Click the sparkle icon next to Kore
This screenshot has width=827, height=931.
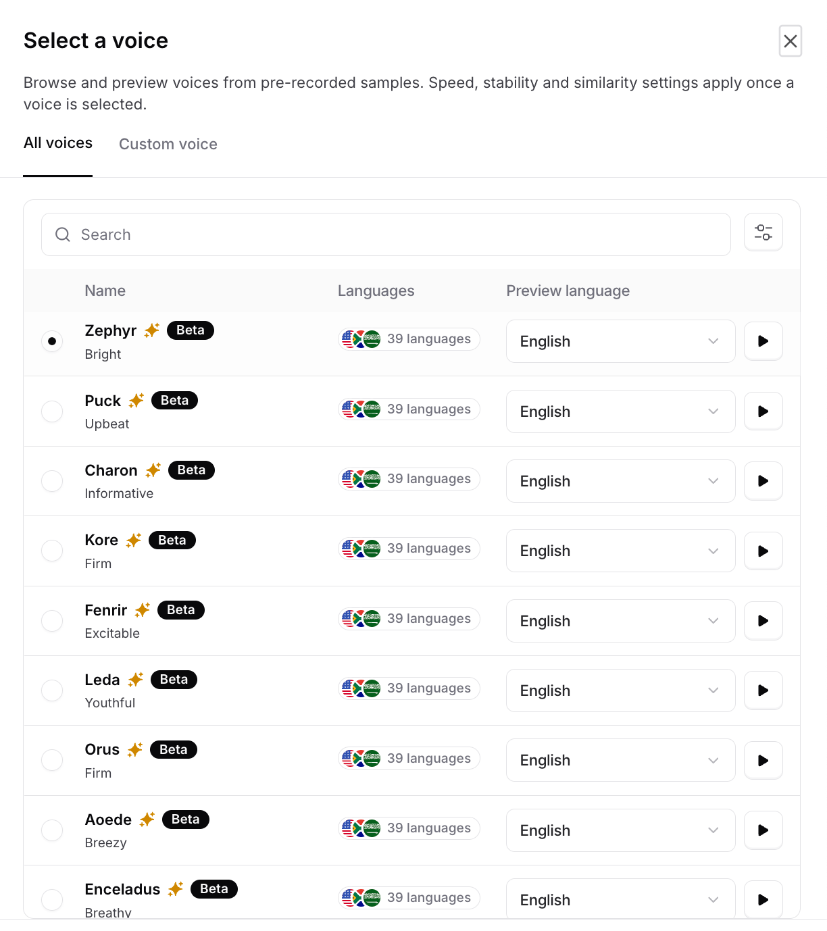pyautogui.click(x=134, y=540)
